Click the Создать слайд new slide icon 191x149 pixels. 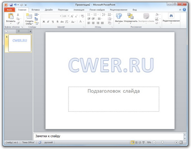(x=29, y=16)
